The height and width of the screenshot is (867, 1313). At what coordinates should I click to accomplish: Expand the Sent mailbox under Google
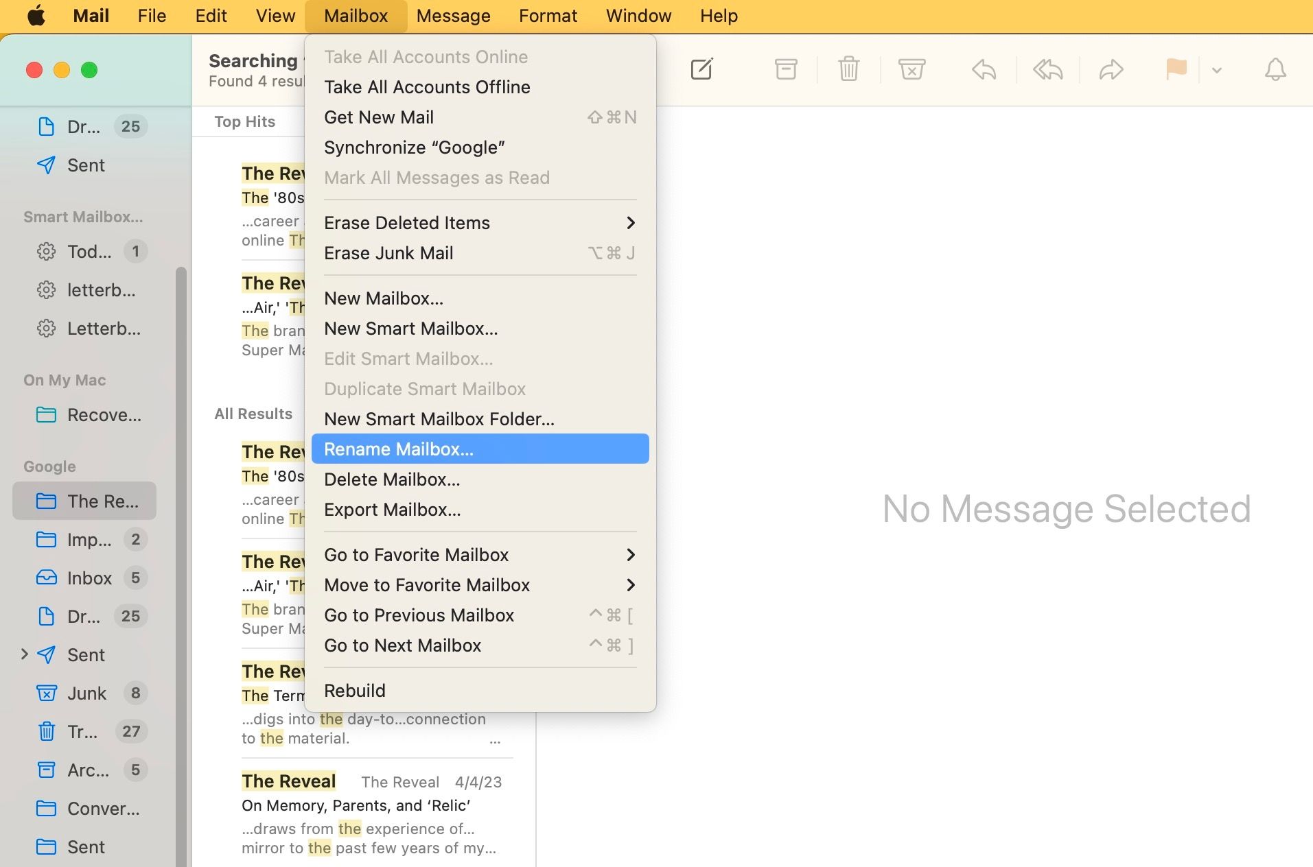(25, 654)
